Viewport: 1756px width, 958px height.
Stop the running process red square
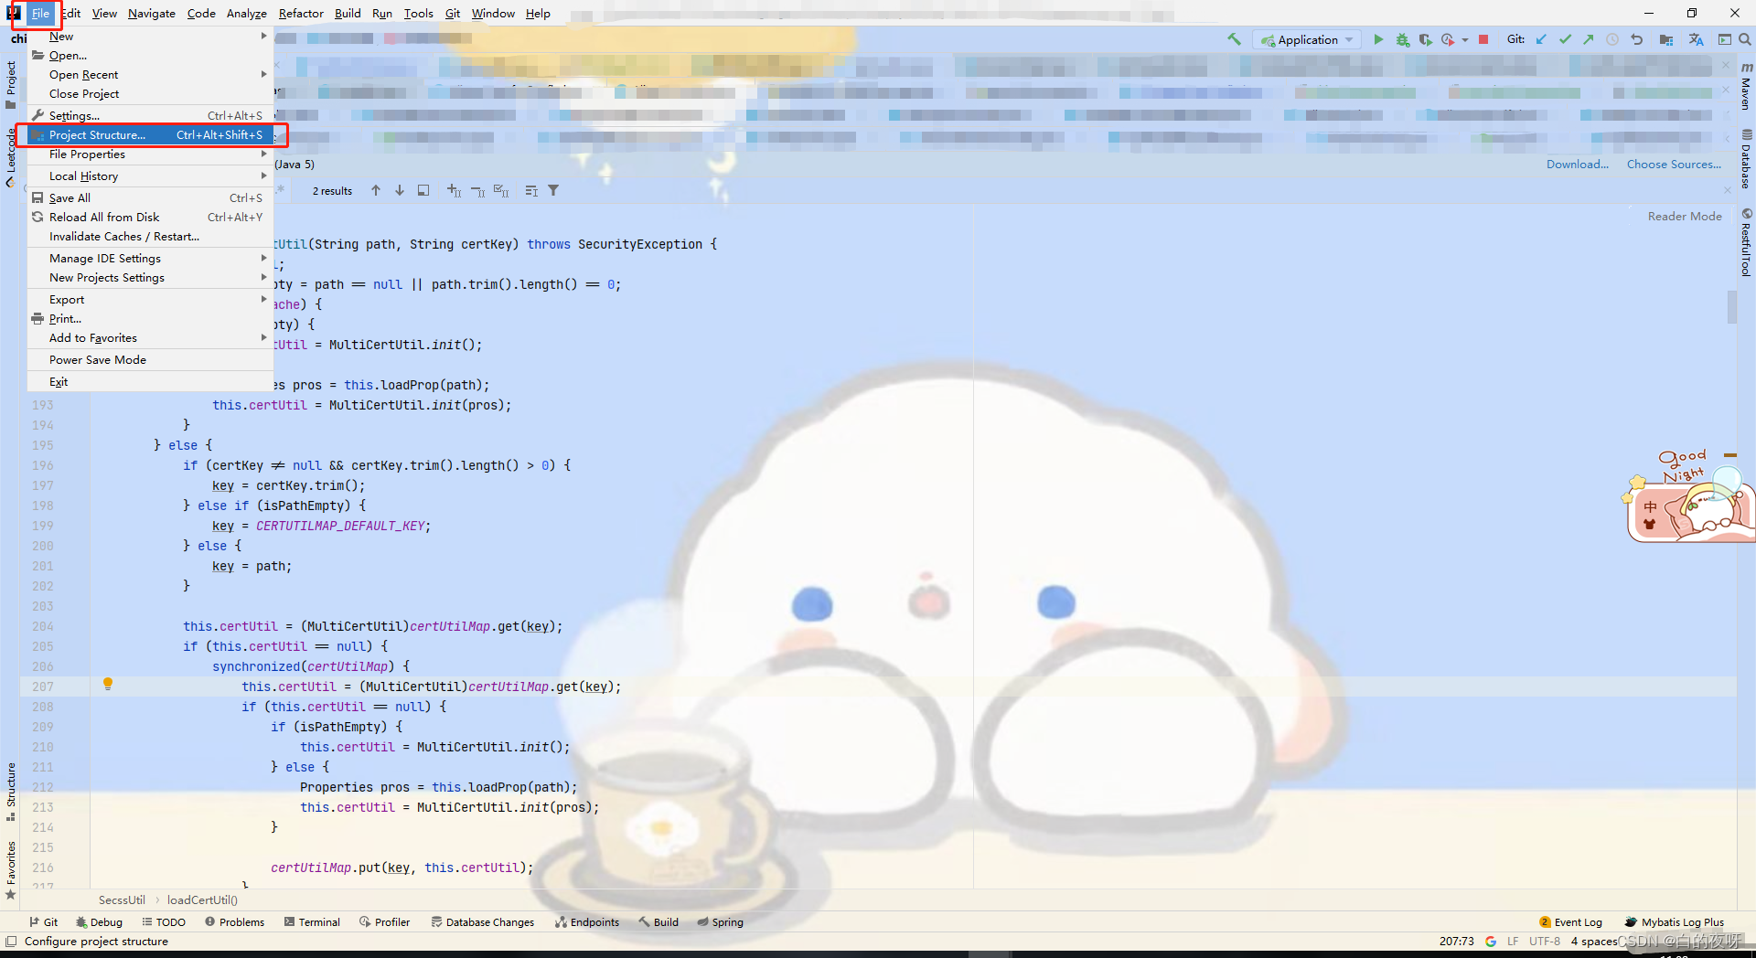[1483, 39]
